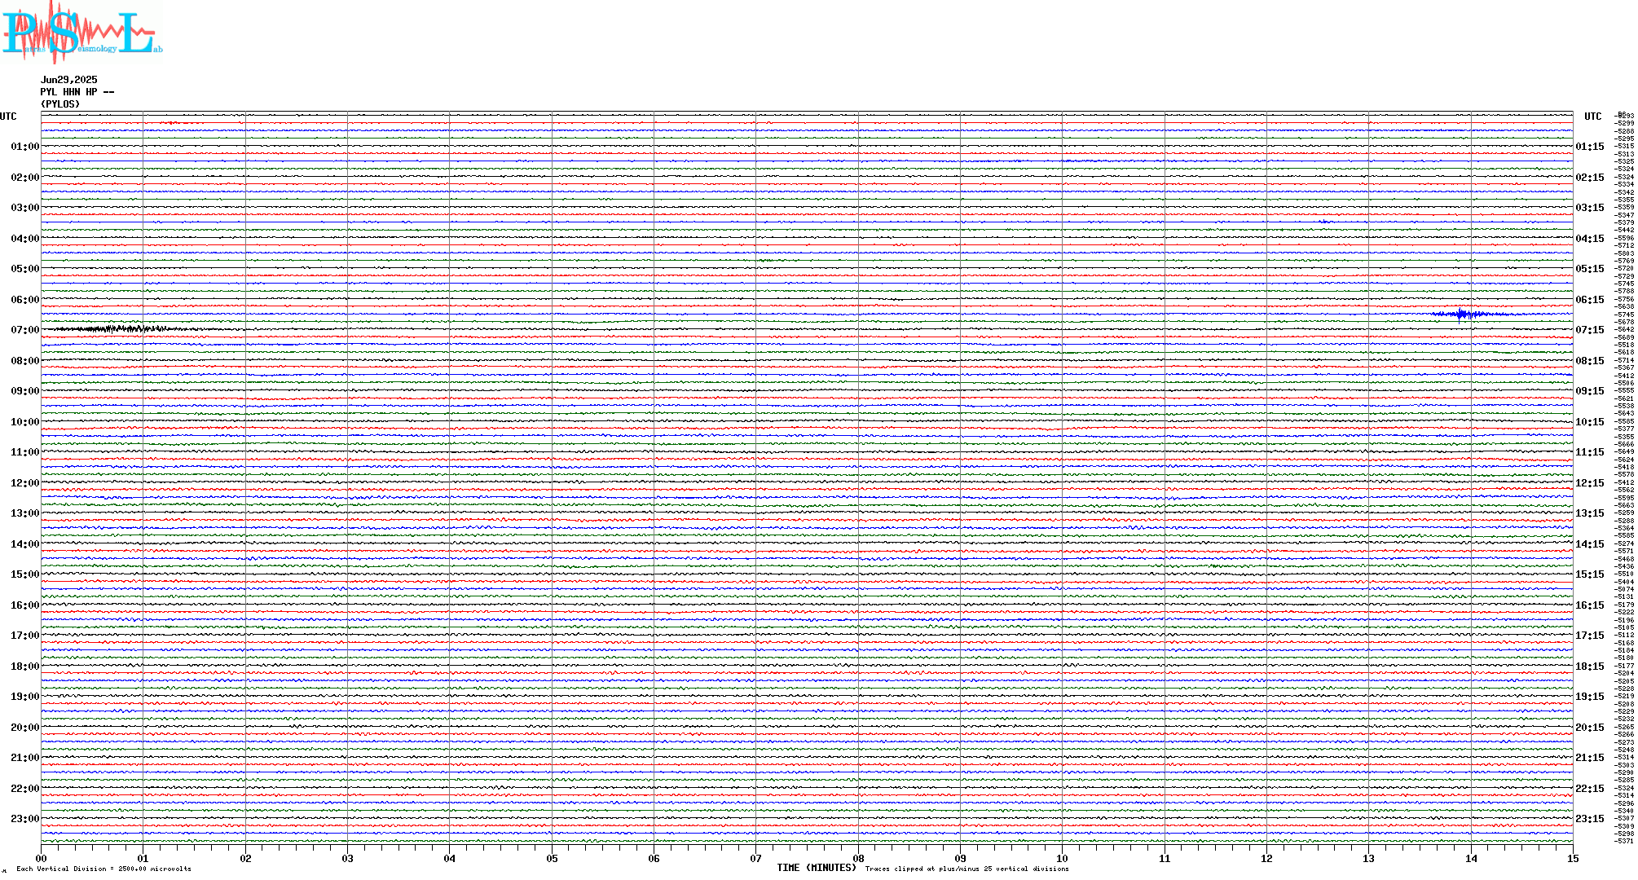This screenshot has width=1638, height=880.
Task: Click the 11 minute tick label
Action: [x=1165, y=858]
